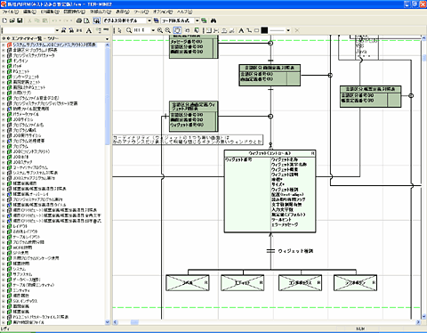Expand the PGユニット tree node
Image resolution: width=427 pixels, height=333 pixels.
[x=4, y=71]
